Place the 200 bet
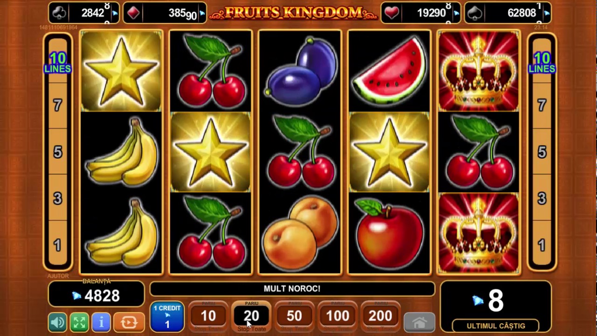597x336 pixels. 381,317
